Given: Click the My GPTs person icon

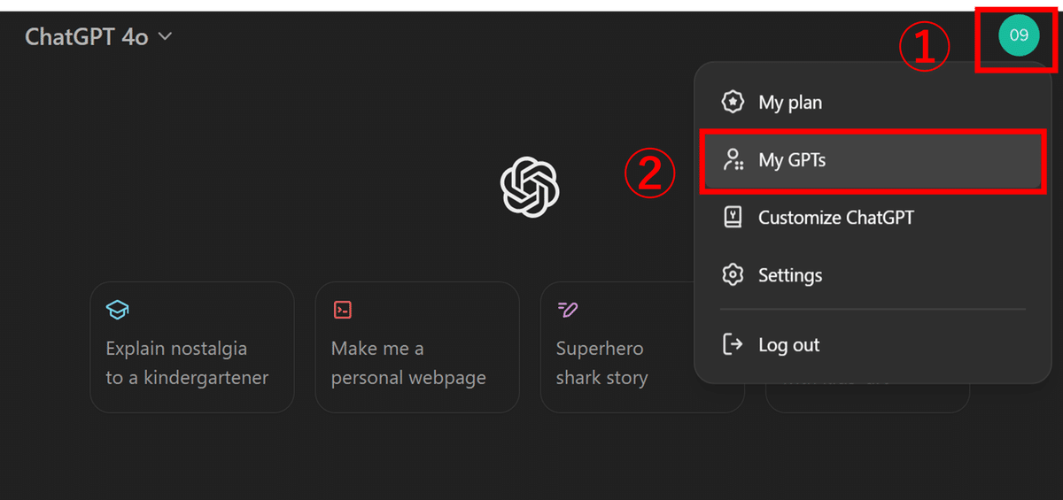Looking at the screenshot, I should (x=733, y=160).
